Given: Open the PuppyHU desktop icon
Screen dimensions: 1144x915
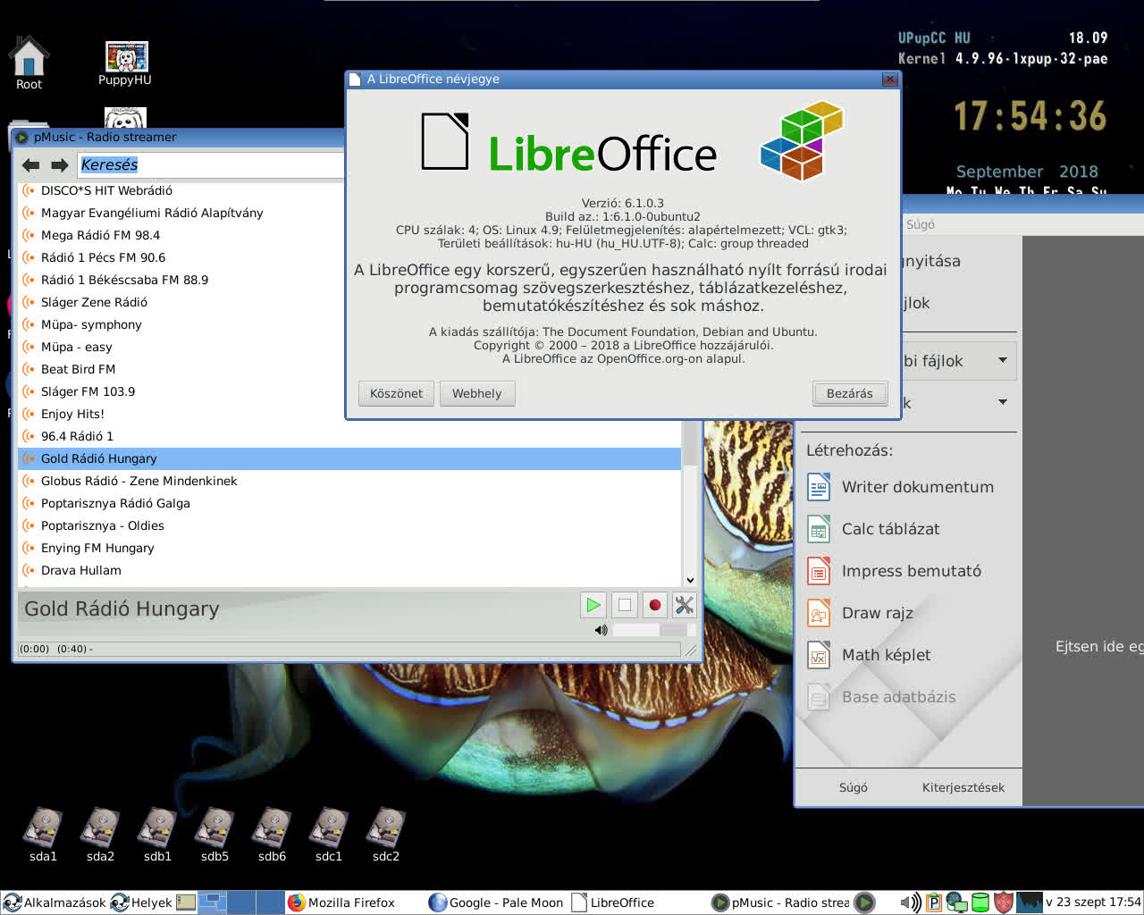Looking at the screenshot, I should pos(125,63).
